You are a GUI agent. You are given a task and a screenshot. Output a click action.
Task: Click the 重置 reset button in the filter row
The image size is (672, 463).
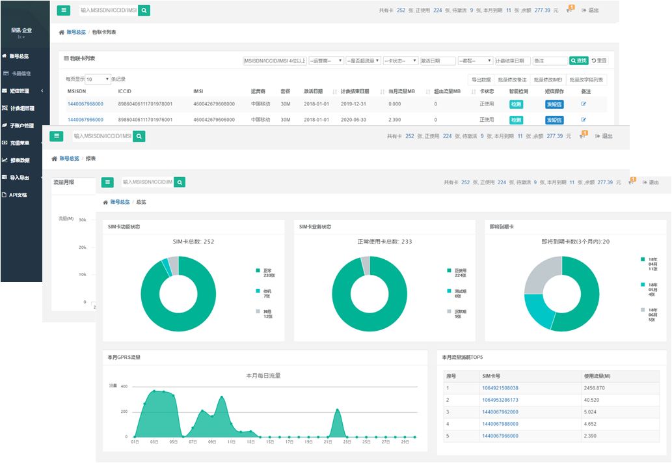[599, 61]
